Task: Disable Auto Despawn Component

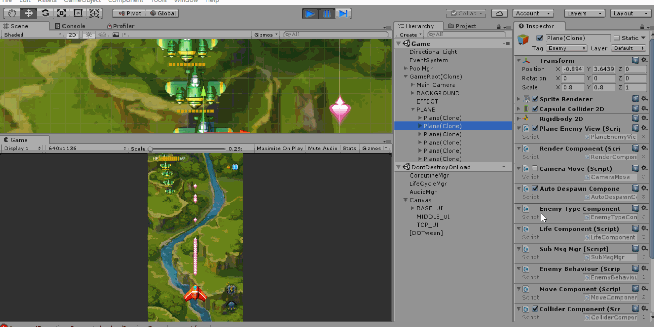Action: tap(535, 189)
